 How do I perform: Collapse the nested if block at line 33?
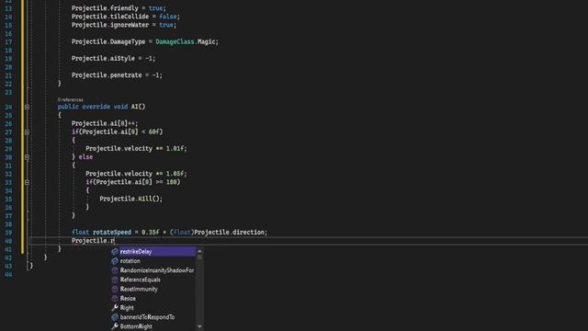click(x=27, y=182)
